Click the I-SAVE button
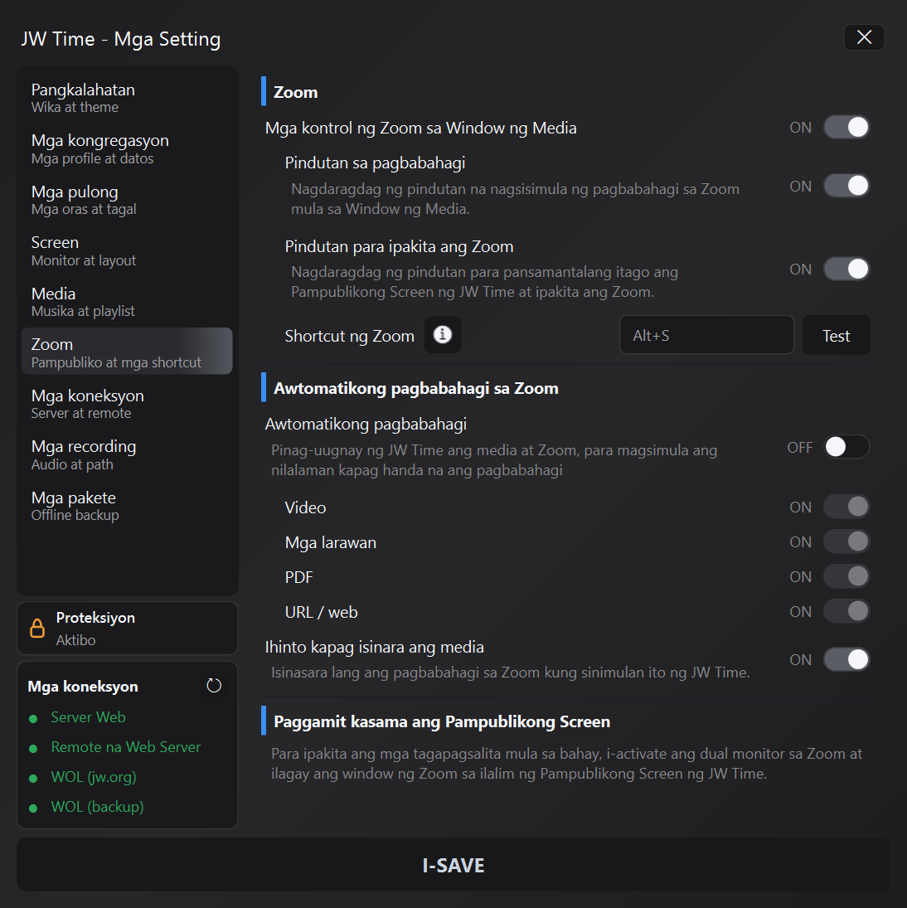Screen dimensions: 907x908 click(453, 865)
